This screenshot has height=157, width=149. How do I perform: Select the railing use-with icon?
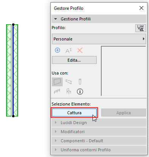coord(57,91)
